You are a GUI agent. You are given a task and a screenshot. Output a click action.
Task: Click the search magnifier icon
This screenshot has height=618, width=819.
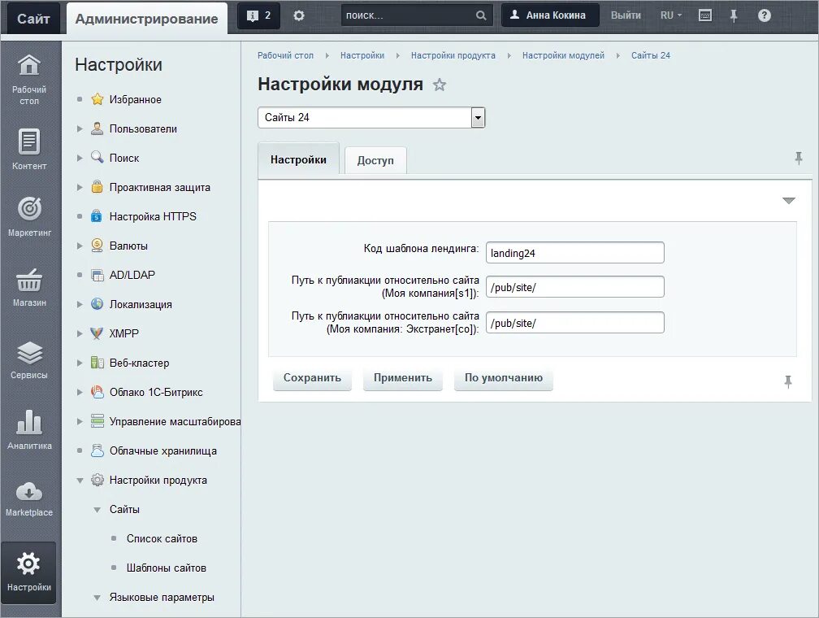(x=481, y=15)
